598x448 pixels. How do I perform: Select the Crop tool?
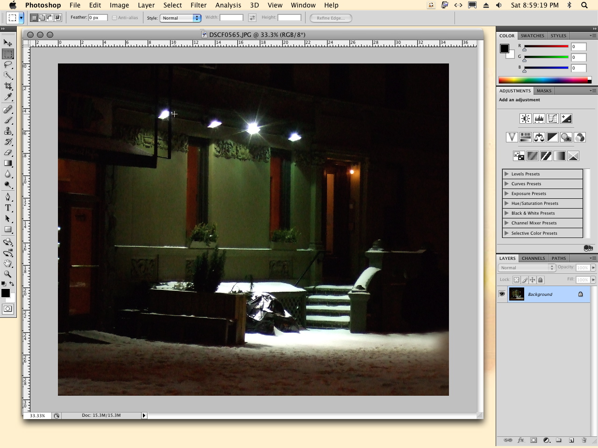coord(8,86)
